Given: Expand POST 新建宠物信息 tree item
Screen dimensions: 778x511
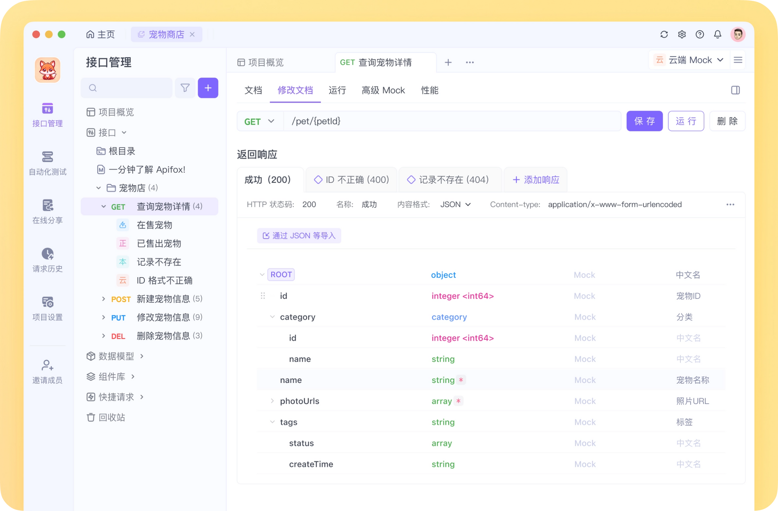Looking at the screenshot, I should [103, 299].
